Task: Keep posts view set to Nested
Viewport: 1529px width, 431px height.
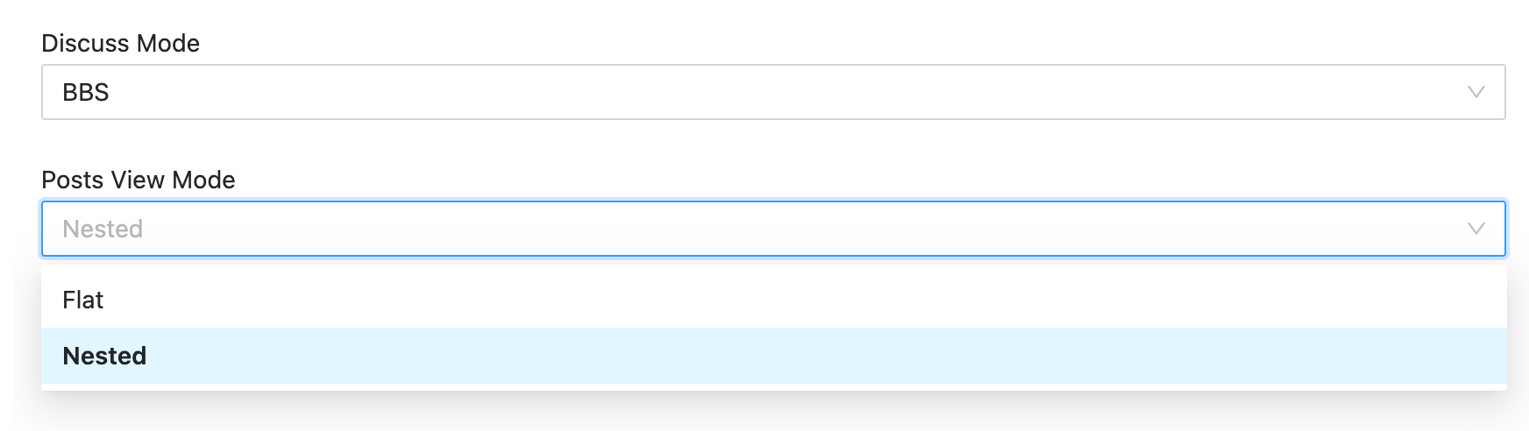Action: [104, 357]
